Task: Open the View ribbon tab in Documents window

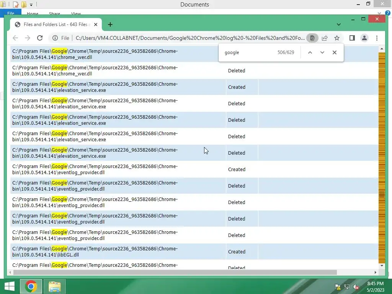Action: [x=76, y=14]
